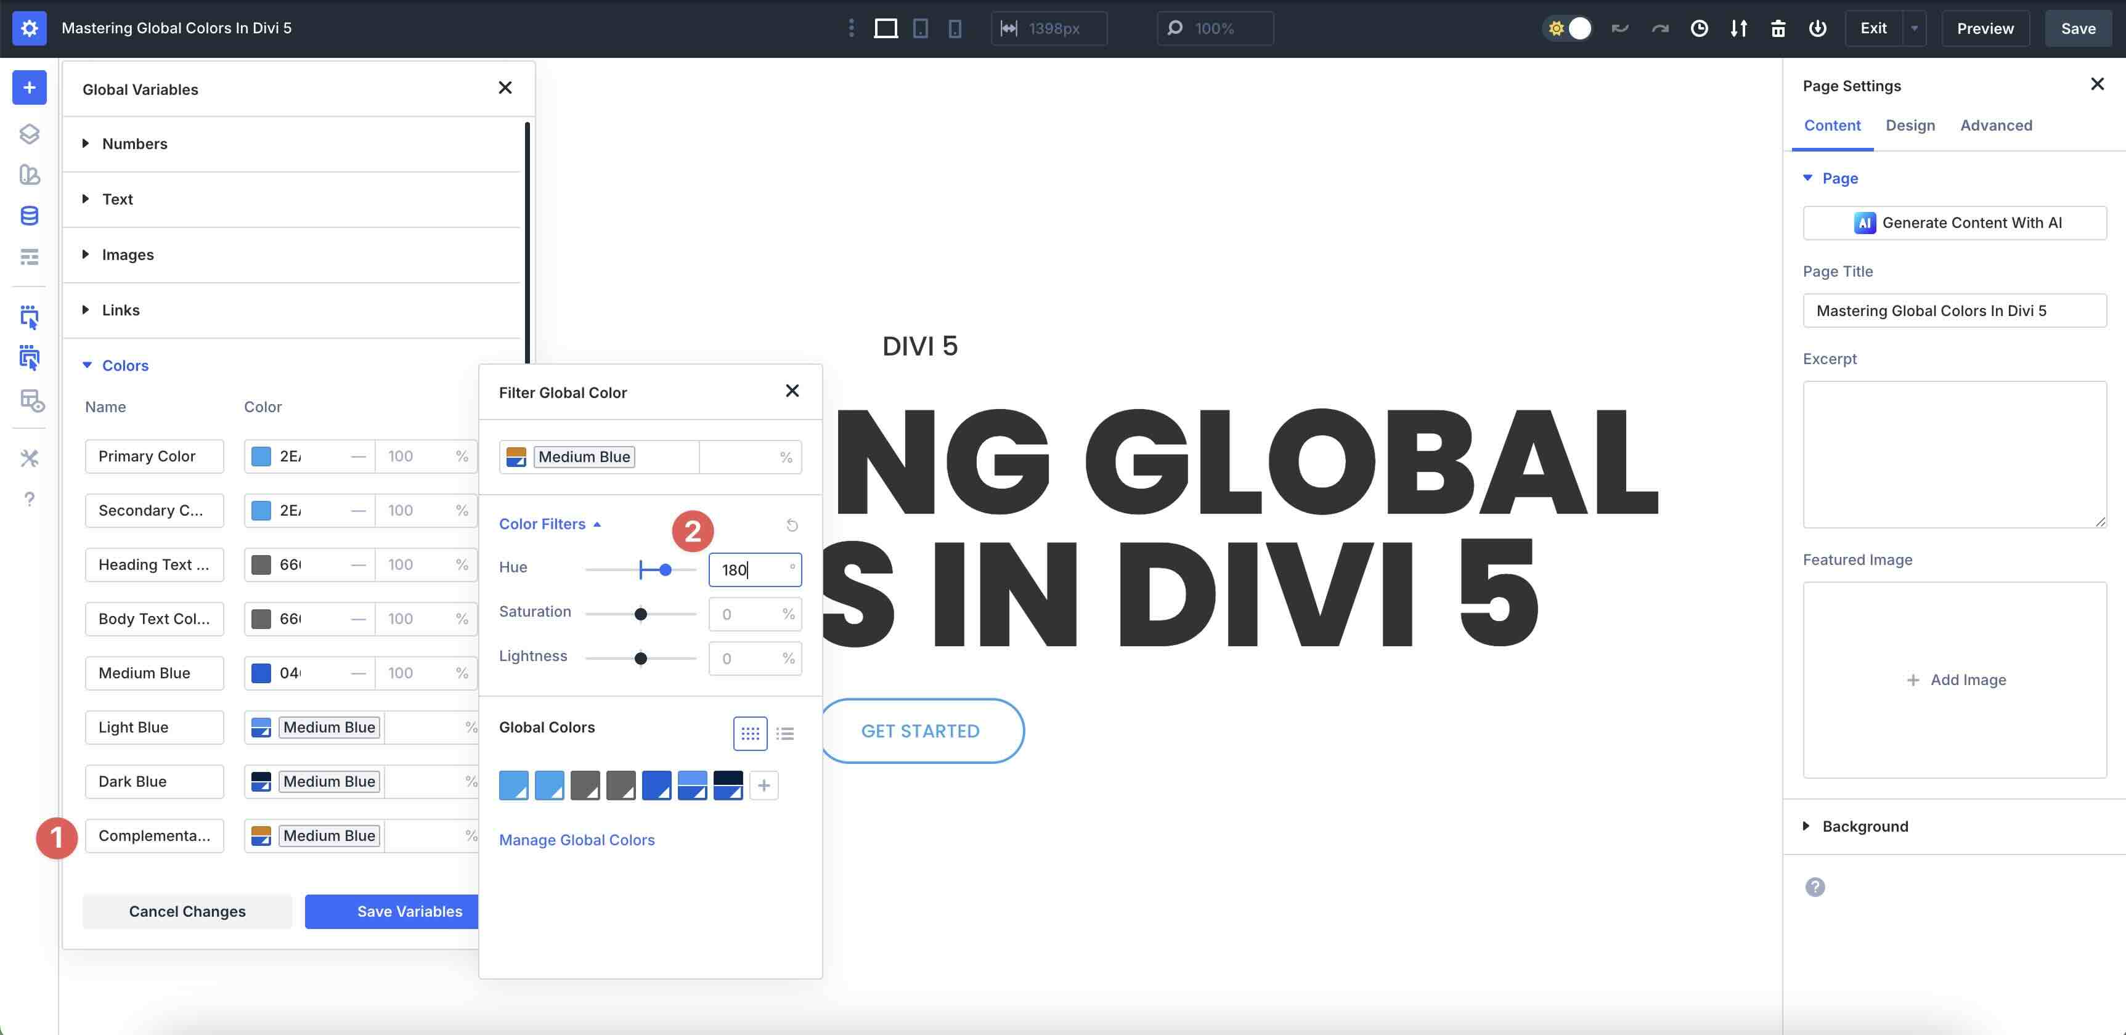
Task: Click the add module plus button
Action: click(x=30, y=87)
